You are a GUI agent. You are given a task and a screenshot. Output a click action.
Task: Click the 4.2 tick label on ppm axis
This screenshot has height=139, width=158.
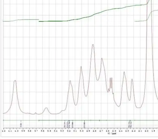(4, 131)
